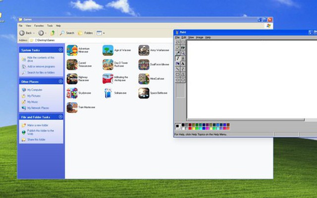Open Search pane from Games toolbar
Image resolution: width=317 pixels, height=198 pixels.
[x=67, y=33]
